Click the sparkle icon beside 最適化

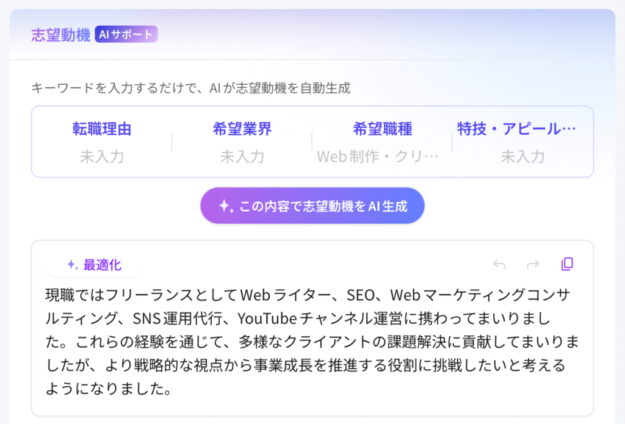72,265
